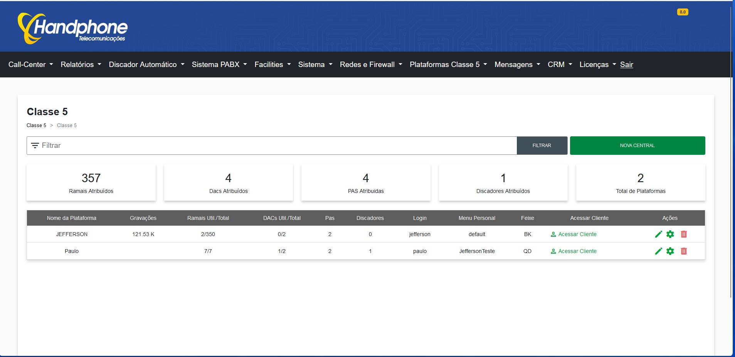Delete the JEFFERSON platform with trash icon
The height and width of the screenshot is (357, 735).
coord(684,234)
